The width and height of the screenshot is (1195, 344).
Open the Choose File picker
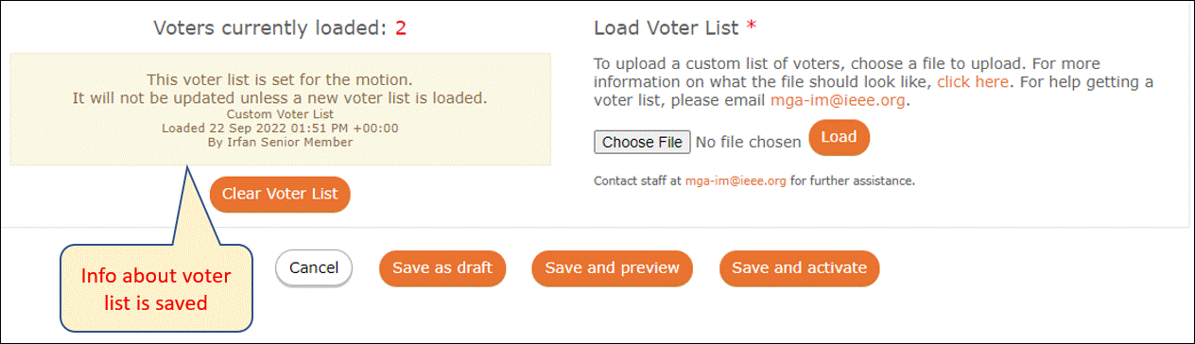(x=642, y=142)
